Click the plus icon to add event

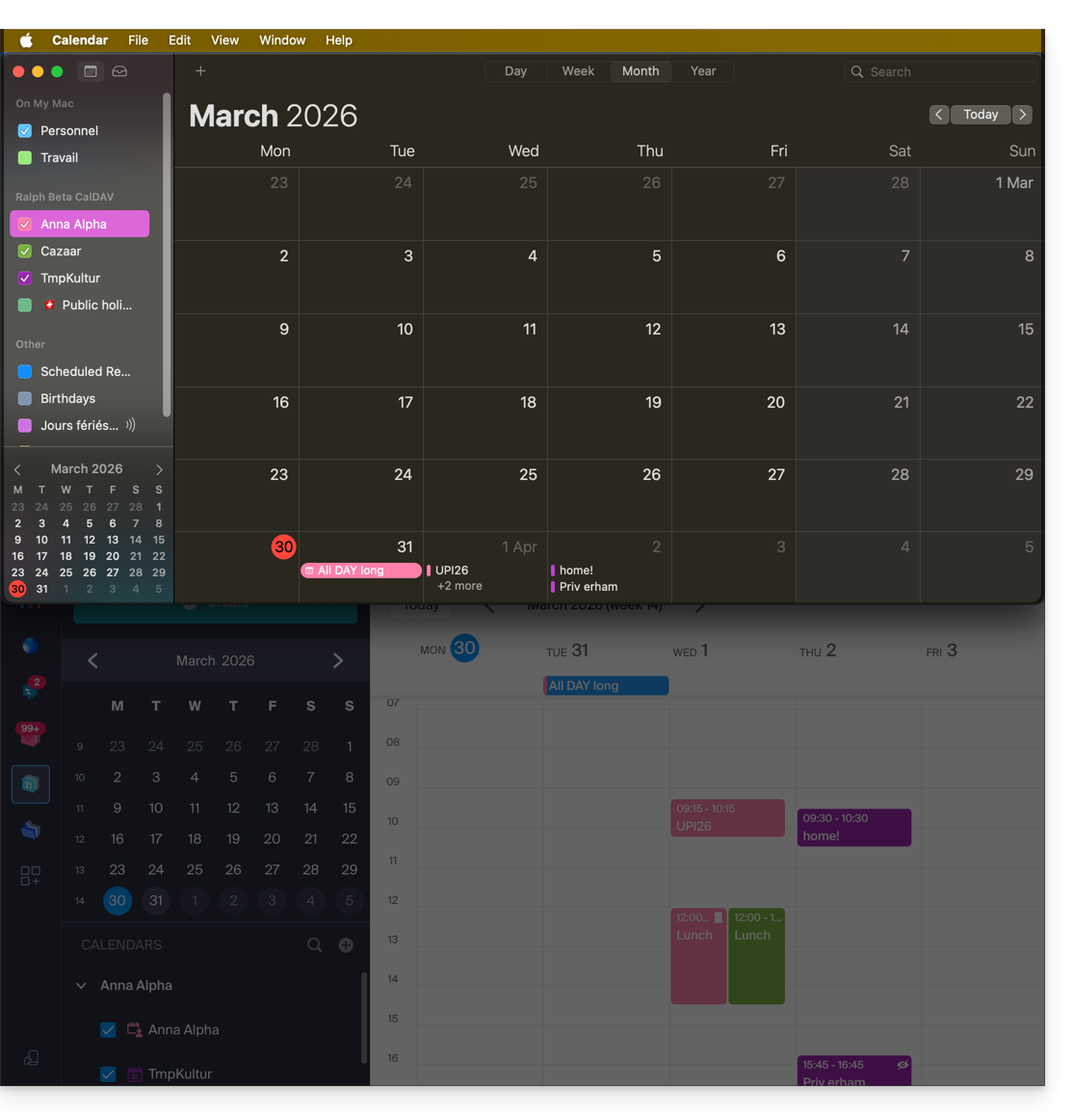[x=200, y=70]
